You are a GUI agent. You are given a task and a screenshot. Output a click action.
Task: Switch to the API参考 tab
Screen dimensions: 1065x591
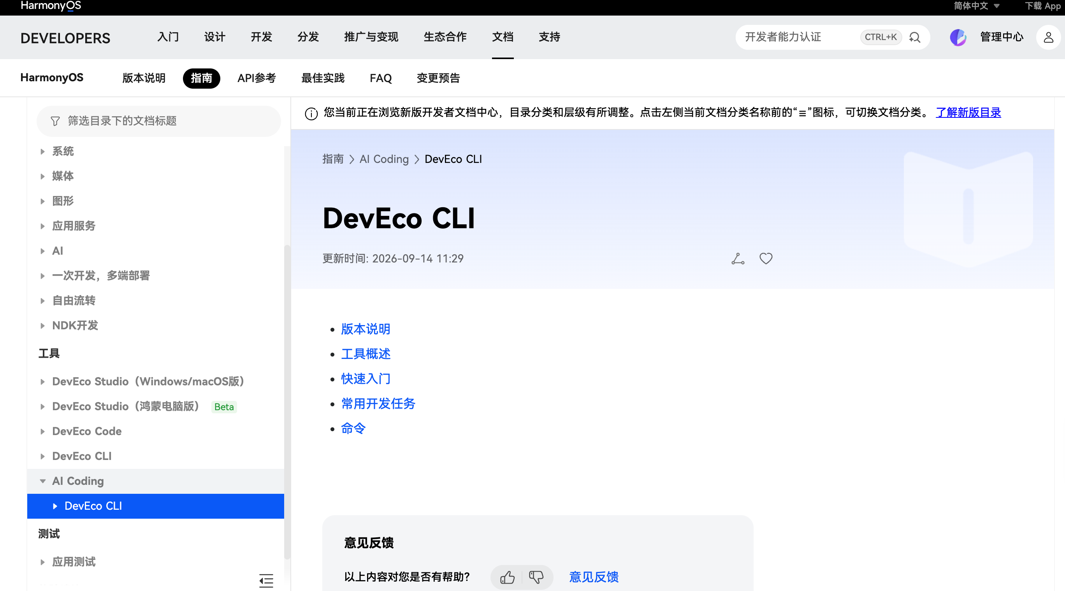coord(257,78)
